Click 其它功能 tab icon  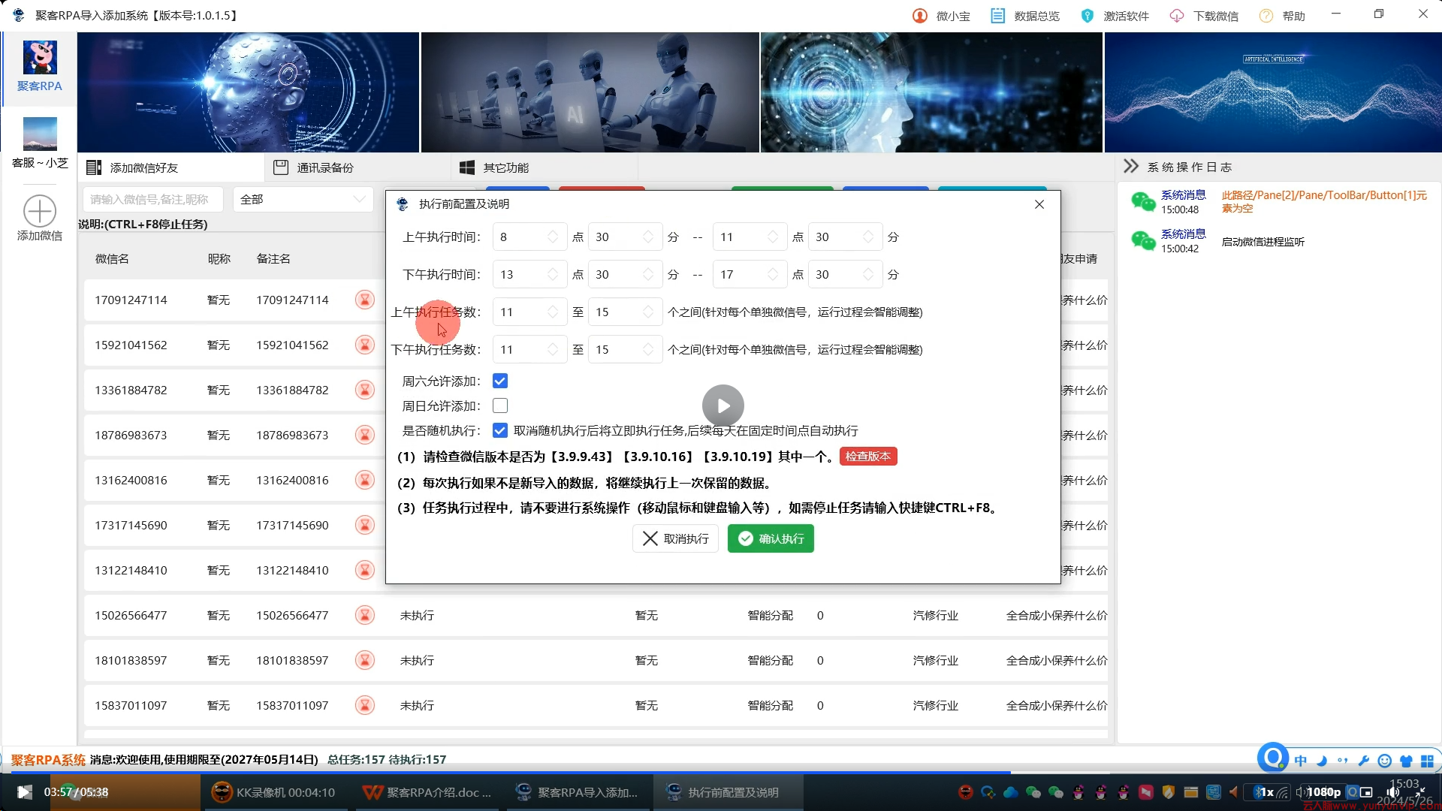[466, 167]
